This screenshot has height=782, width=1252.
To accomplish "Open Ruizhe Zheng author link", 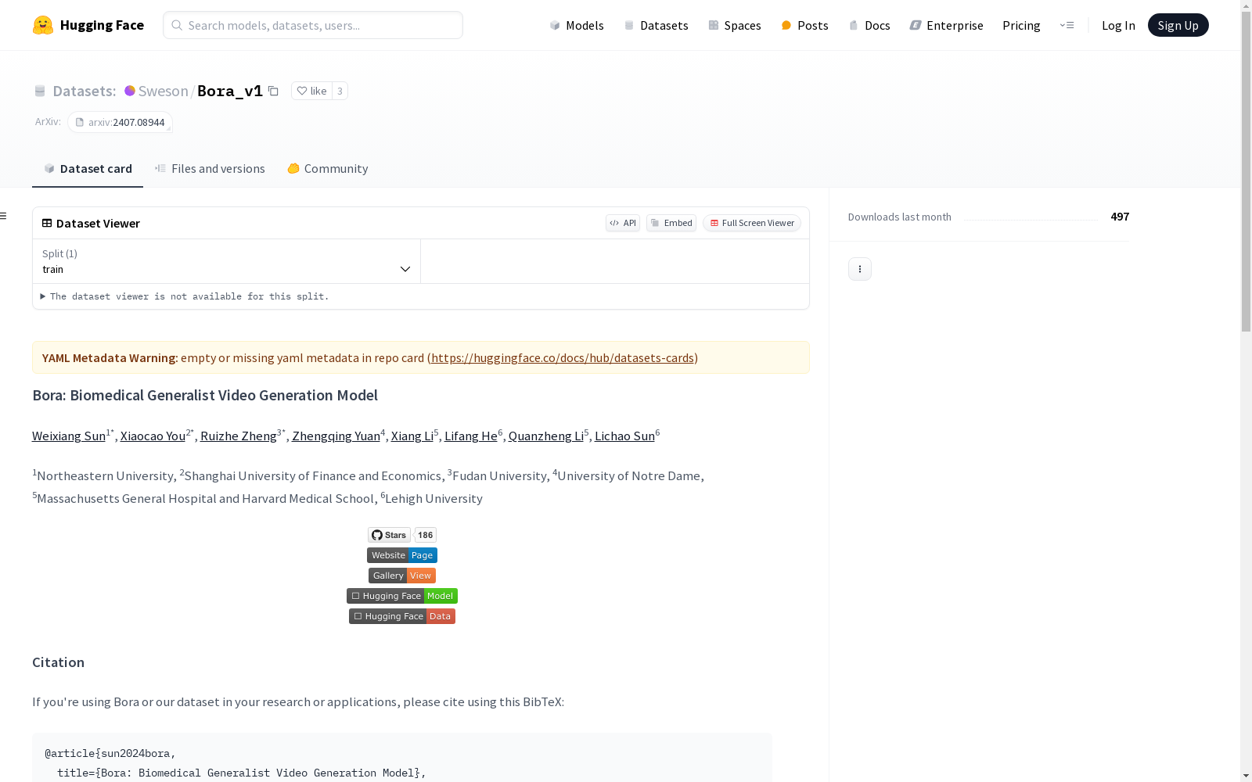I will tap(239, 436).
